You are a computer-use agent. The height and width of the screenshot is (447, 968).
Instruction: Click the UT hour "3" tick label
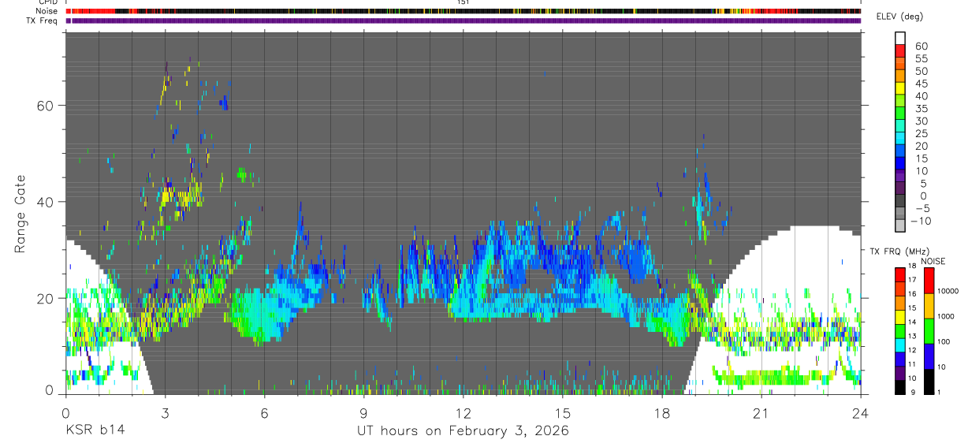coord(165,413)
